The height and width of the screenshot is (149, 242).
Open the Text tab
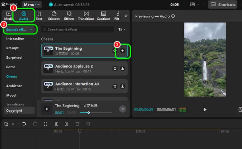click(39, 16)
